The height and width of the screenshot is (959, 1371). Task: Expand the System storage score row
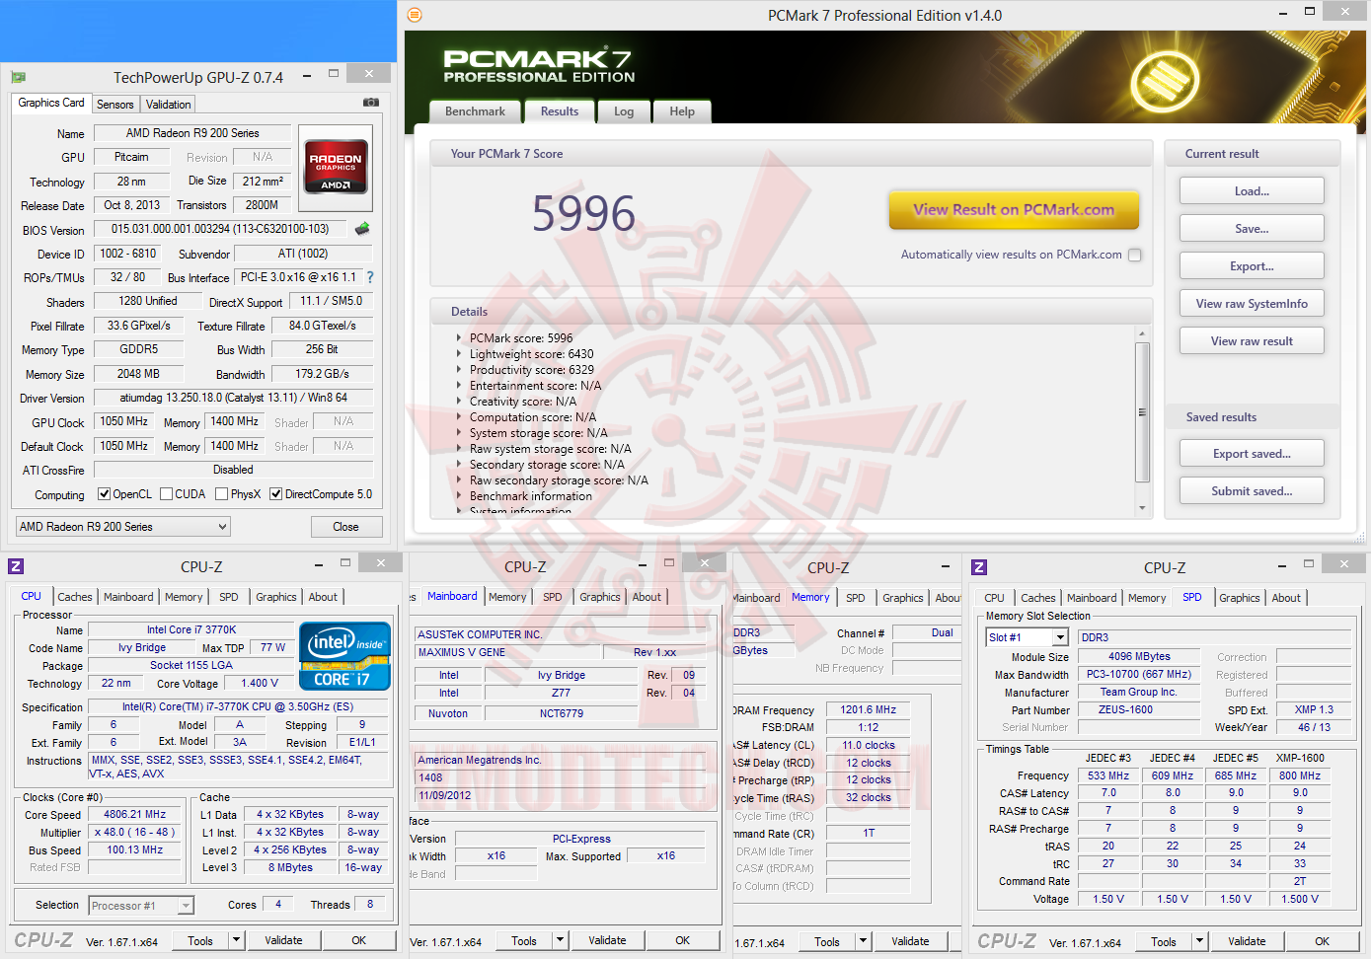[x=458, y=433]
